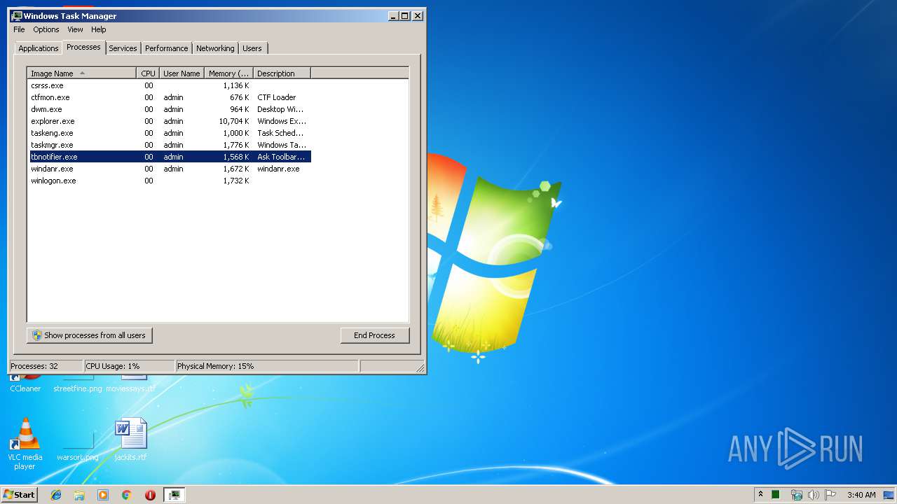Sort by CPU column header
This screenshot has width=897, height=504.
pyautogui.click(x=148, y=73)
